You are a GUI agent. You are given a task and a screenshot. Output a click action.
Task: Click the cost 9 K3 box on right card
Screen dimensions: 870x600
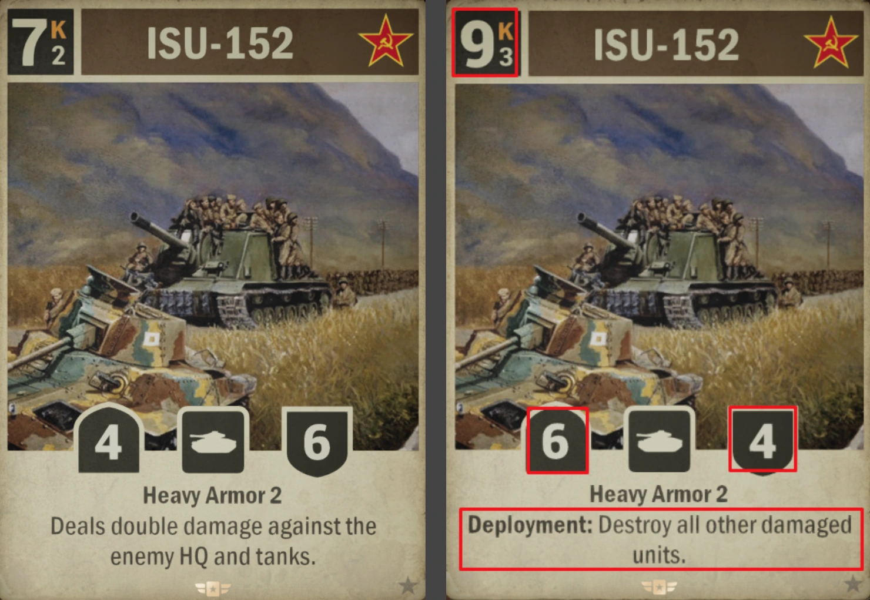tap(485, 42)
